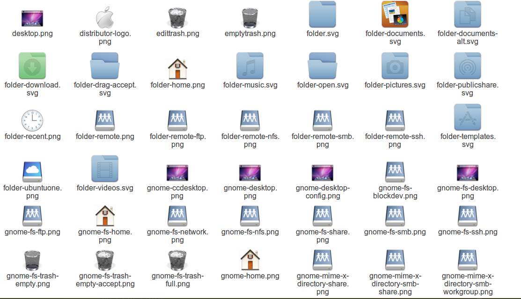Select the folder-videos.svg film folder icon
521x299 pixels.
[105, 168]
